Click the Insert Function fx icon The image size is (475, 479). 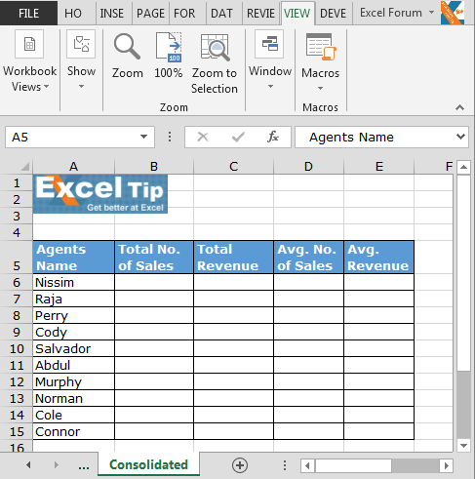(273, 137)
